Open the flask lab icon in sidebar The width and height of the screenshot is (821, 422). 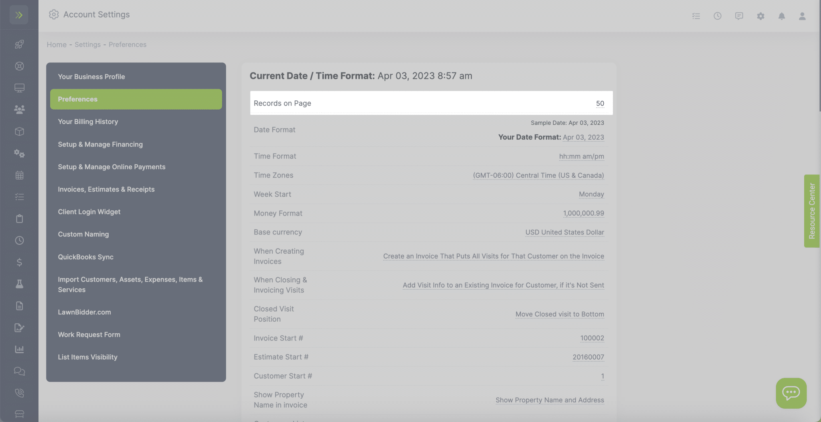click(x=19, y=284)
